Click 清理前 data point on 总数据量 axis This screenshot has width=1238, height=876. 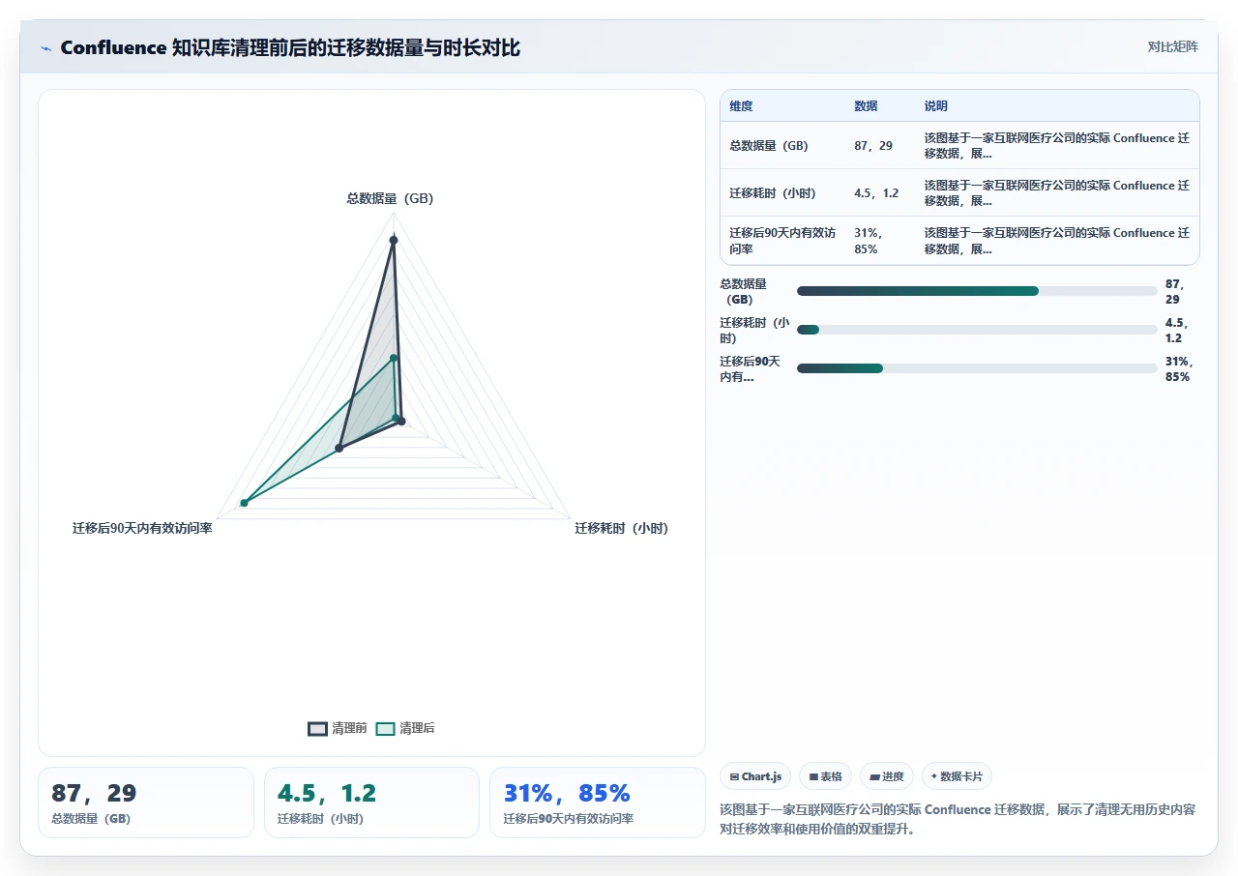point(394,240)
